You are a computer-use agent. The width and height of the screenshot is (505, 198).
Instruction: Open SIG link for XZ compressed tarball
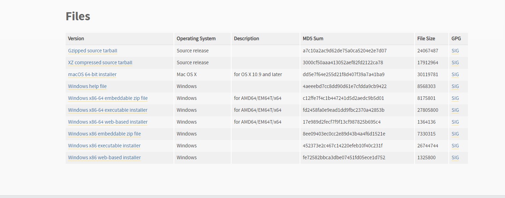tap(455, 63)
